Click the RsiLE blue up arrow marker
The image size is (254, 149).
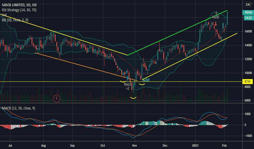pyautogui.click(x=128, y=78)
